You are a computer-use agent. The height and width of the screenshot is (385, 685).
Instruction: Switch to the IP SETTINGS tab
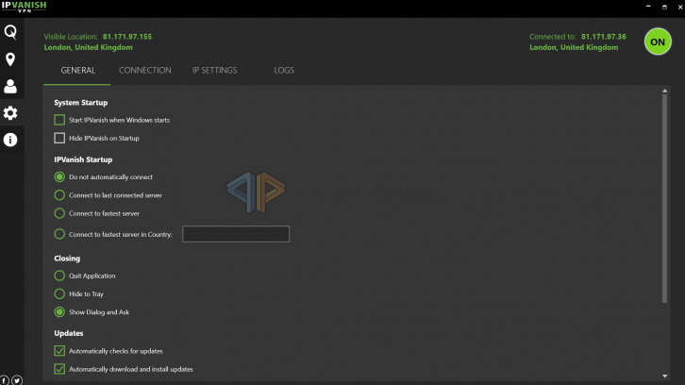point(214,71)
